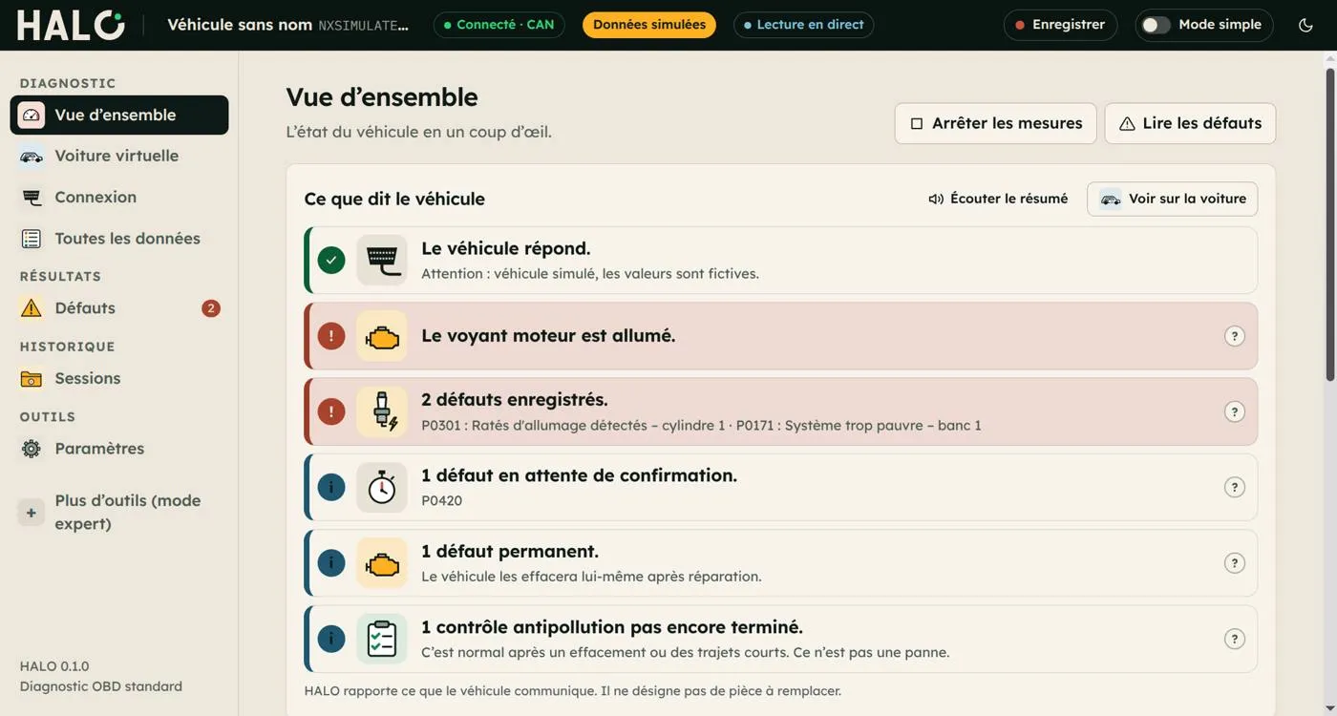Screen dimensions: 1337x716
Task: Click the Vue d'ensemble gauge icon
Action: click(x=32, y=115)
